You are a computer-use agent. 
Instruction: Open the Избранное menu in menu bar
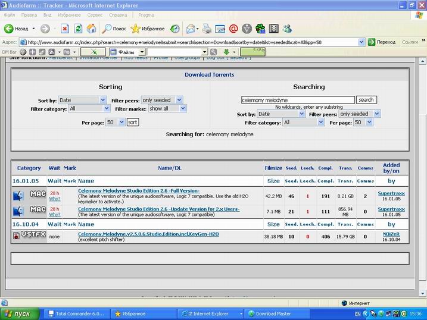(68, 14)
